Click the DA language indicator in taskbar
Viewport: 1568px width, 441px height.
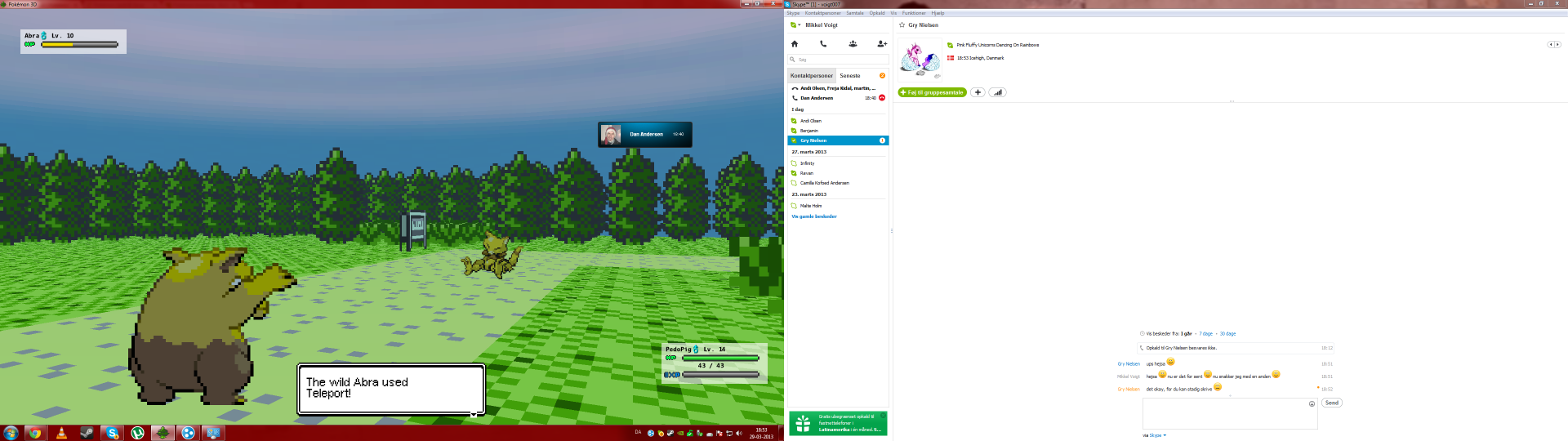pyautogui.click(x=638, y=432)
